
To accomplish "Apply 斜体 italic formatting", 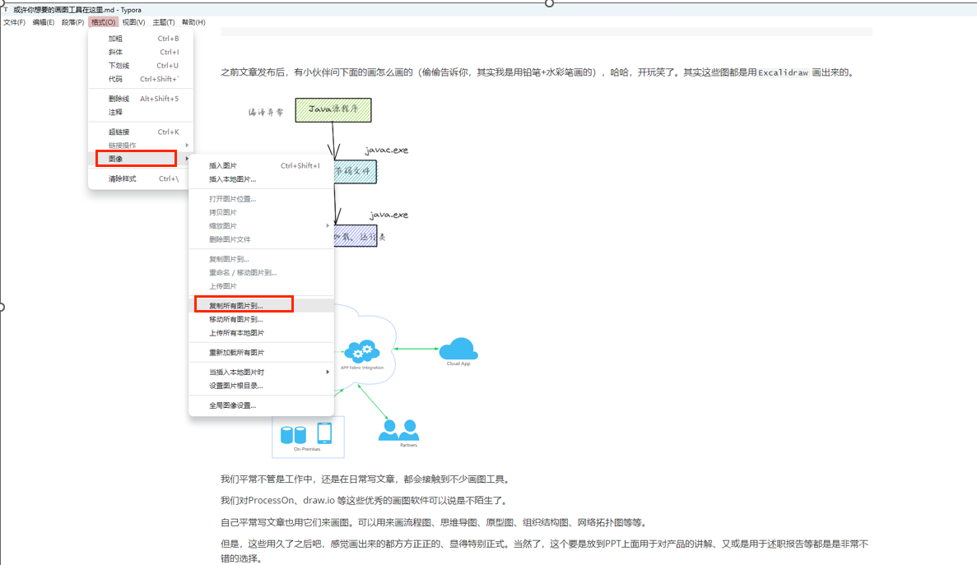I will click(x=141, y=53).
